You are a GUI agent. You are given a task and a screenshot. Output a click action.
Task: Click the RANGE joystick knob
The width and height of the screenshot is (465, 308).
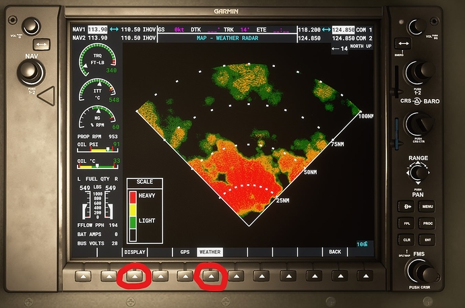[x=418, y=173]
